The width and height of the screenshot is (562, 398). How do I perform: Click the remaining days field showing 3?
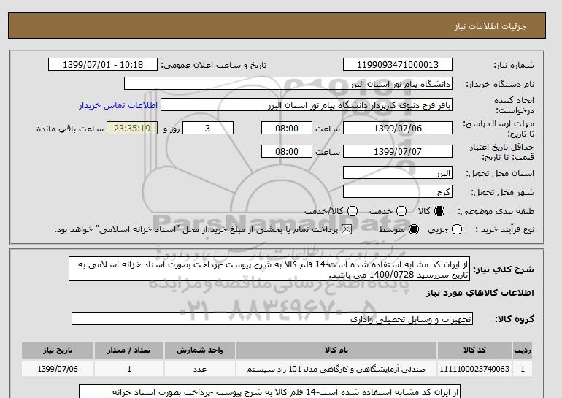click(208, 128)
